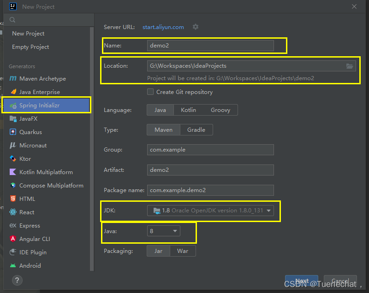
Task: Click the Group field com.example
Action: coord(210,150)
